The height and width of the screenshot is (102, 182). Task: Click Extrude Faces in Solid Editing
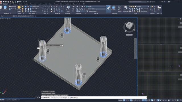[x=35, y=9]
